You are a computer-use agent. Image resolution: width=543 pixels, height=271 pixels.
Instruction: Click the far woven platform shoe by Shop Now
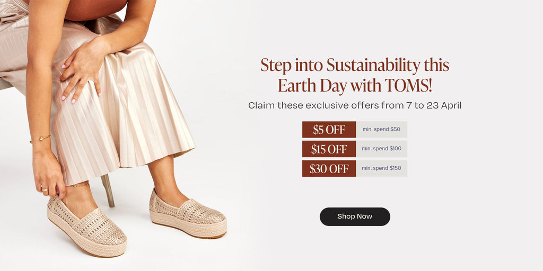(x=188, y=214)
